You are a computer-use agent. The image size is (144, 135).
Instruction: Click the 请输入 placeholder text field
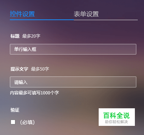coord(73,82)
